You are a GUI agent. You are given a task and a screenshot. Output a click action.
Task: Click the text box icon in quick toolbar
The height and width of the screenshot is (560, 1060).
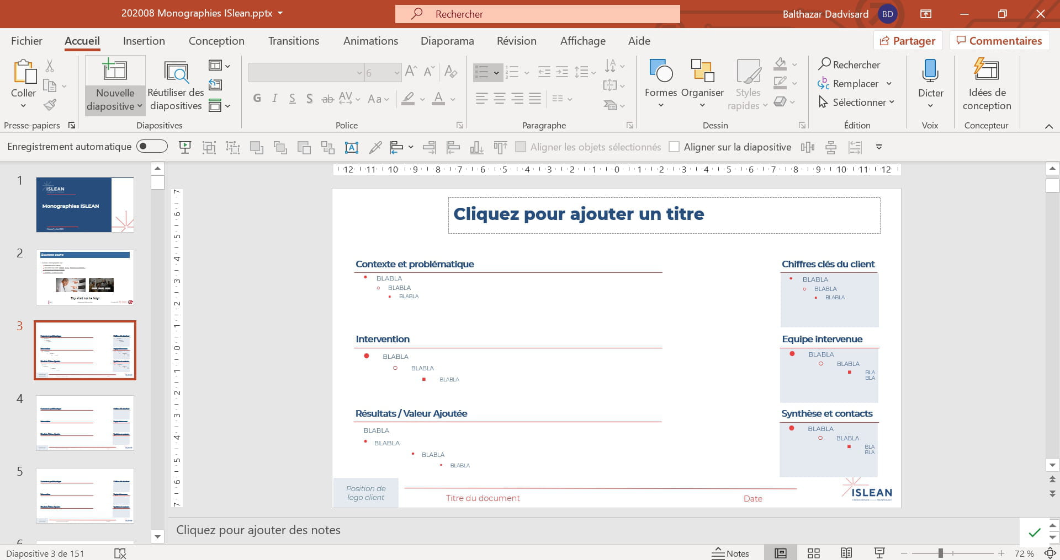[x=352, y=147]
